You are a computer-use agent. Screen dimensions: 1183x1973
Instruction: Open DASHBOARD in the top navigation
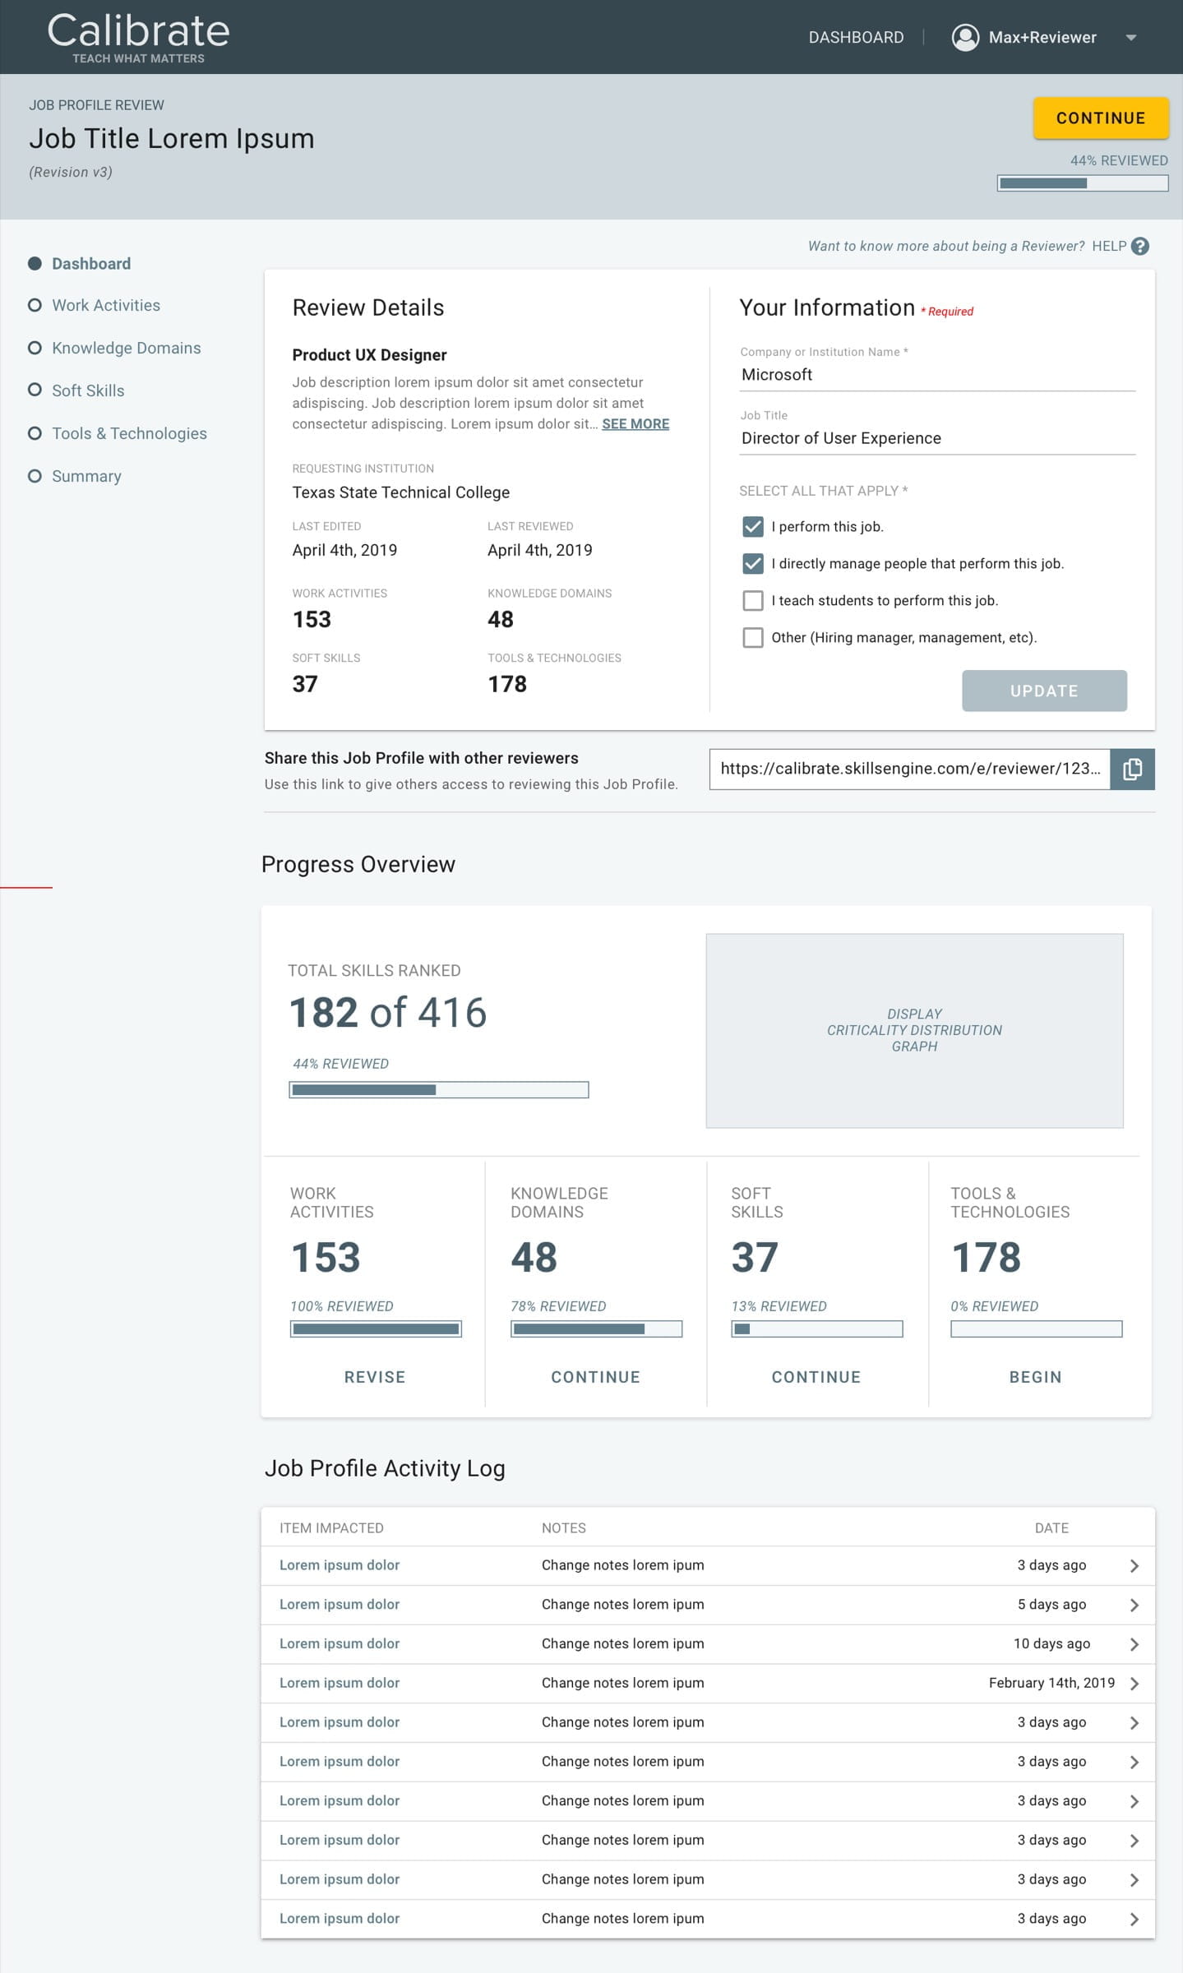pos(856,37)
